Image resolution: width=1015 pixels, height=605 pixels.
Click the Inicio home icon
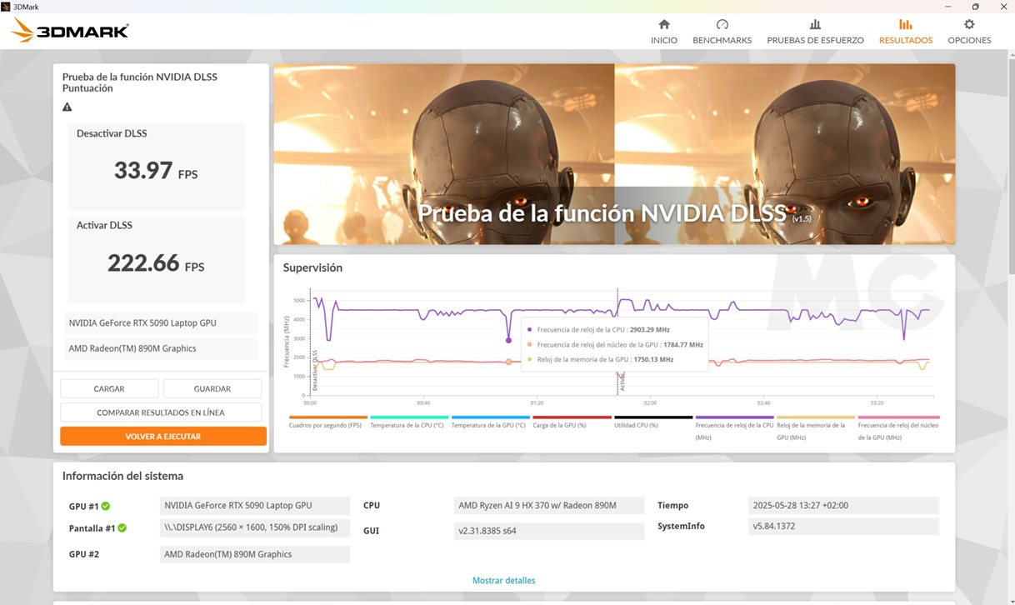[663, 25]
